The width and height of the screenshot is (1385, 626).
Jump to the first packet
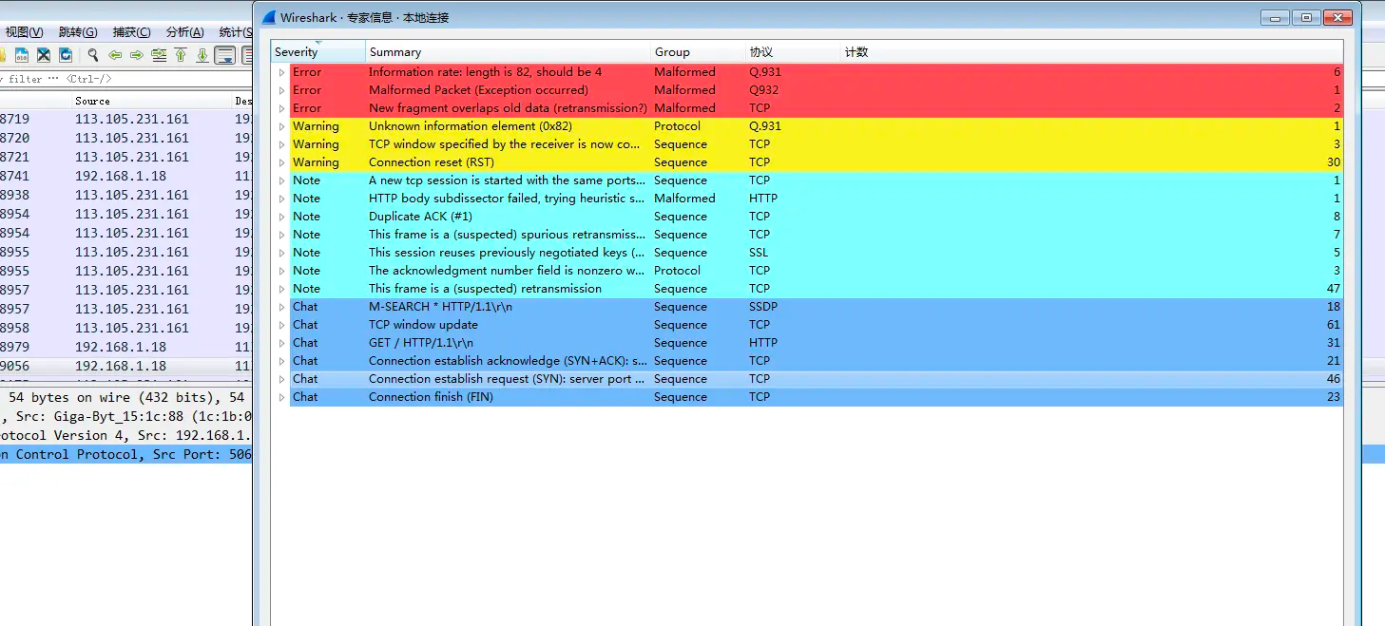(181, 54)
